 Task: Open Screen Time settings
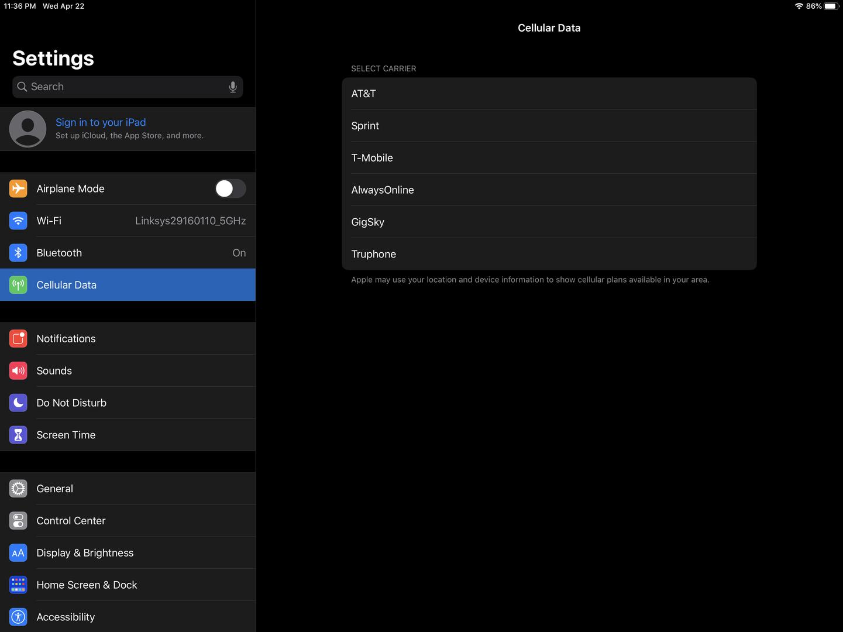[x=128, y=435]
